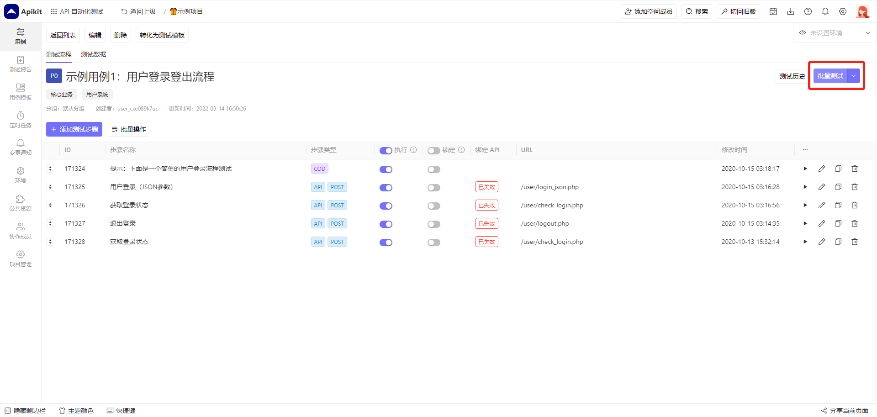Click reorder handle of step 171325
Screen dimensions: 877x417
tap(50, 187)
